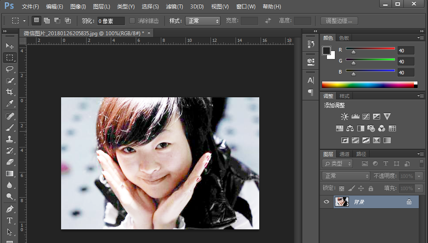Open the 滤镜(T) menu

pyautogui.click(x=174, y=7)
